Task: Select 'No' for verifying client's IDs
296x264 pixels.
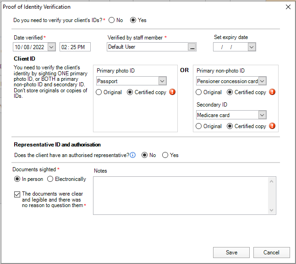Action: [111, 20]
